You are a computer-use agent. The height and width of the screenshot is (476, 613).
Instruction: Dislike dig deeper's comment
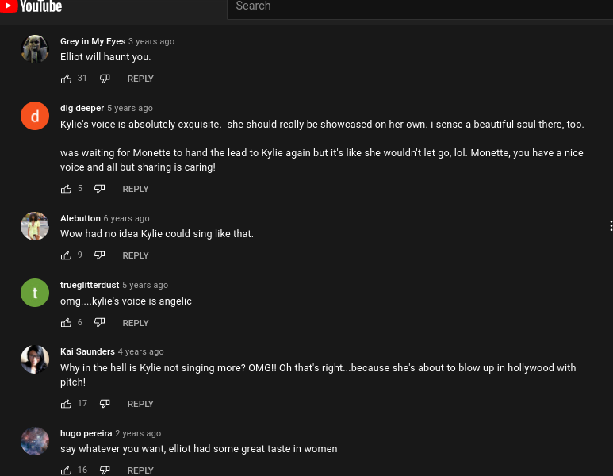[x=99, y=189]
